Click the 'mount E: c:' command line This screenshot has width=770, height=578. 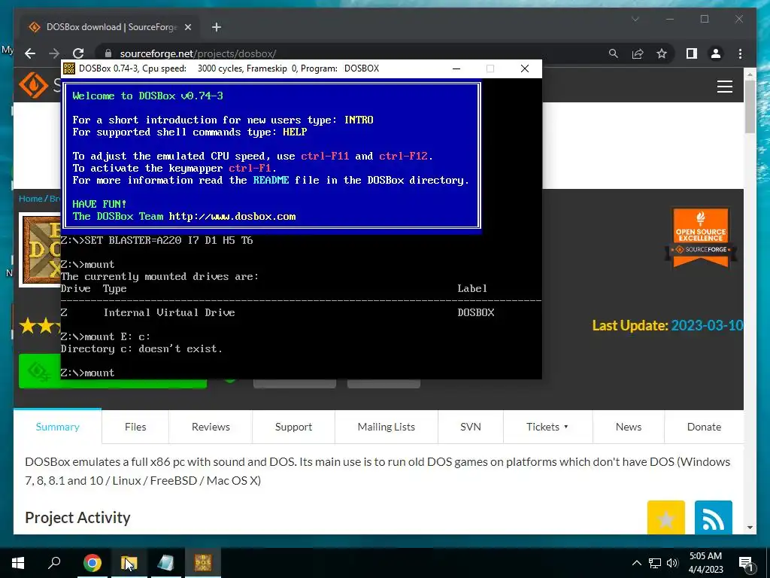(117, 336)
